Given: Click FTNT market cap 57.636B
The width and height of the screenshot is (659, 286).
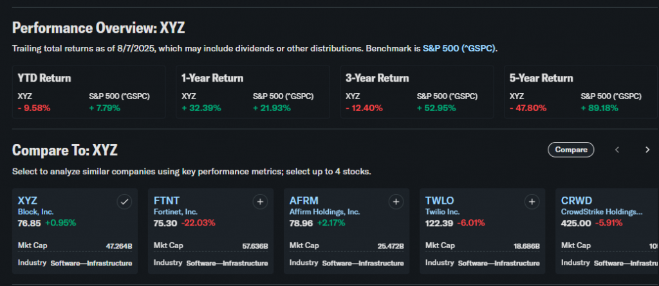Looking at the screenshot, I should tap(255, 246).
